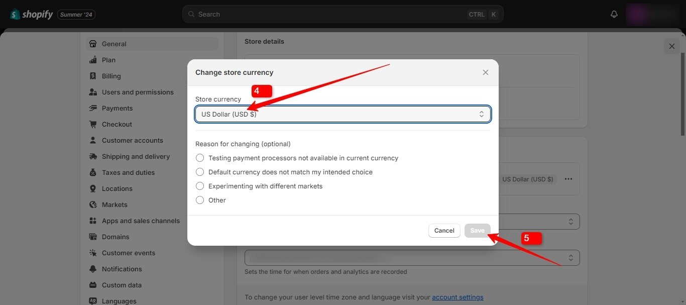This screenshot has width=686, height=305.
Task: Open the account settings link
Action: [x=458, y=297]
